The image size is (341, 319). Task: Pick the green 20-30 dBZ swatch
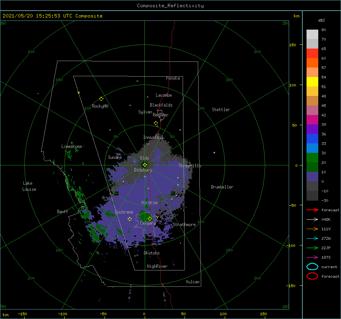point(312,158)
